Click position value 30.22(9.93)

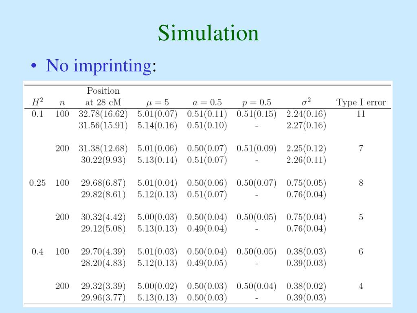103,160
